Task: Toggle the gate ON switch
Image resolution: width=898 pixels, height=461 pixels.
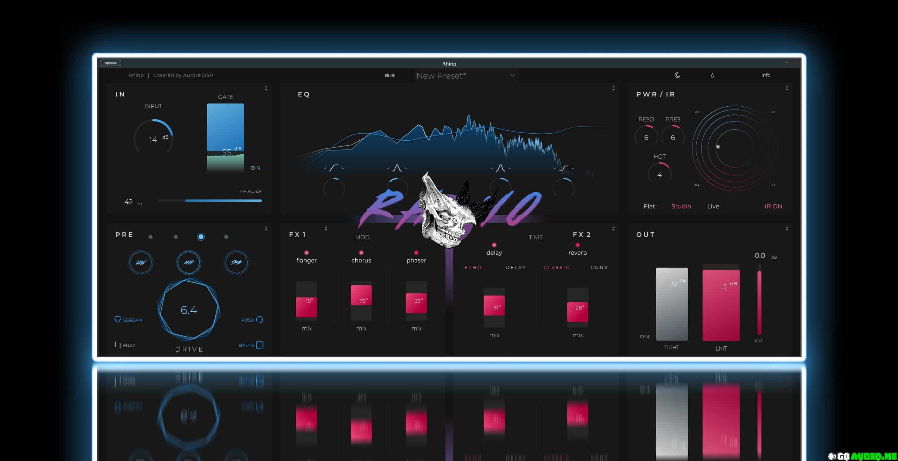Action: point(255,168)
